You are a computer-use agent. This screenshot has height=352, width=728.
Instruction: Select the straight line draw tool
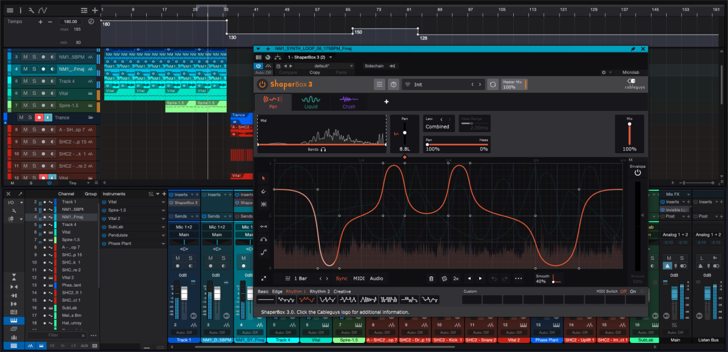click(x=264, y=226)
